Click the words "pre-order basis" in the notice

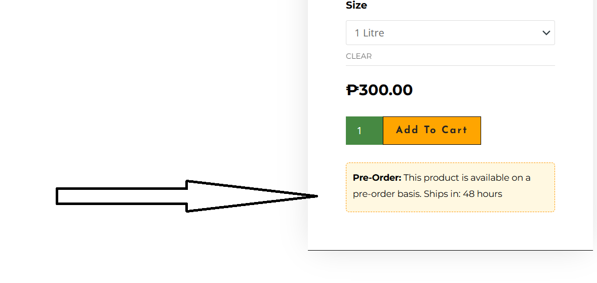386,194
